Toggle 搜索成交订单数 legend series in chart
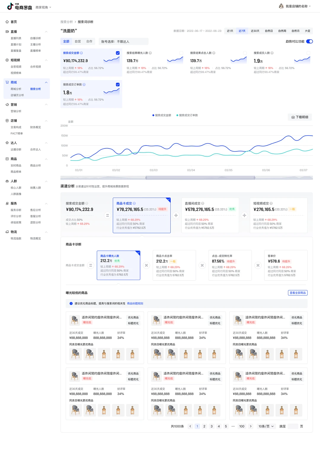320x459 pixels. point(187,115)
